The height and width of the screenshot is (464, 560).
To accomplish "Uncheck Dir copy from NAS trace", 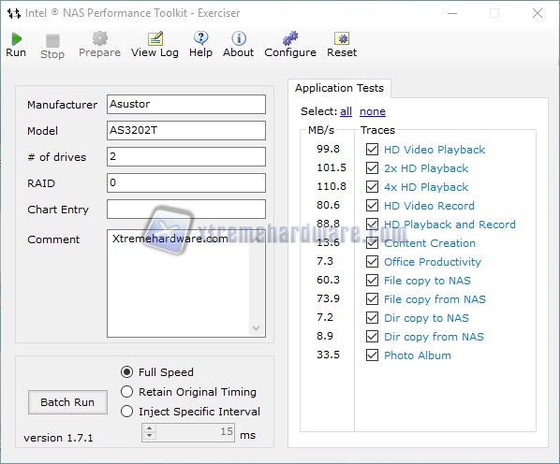I will click(x=372, y=336).
